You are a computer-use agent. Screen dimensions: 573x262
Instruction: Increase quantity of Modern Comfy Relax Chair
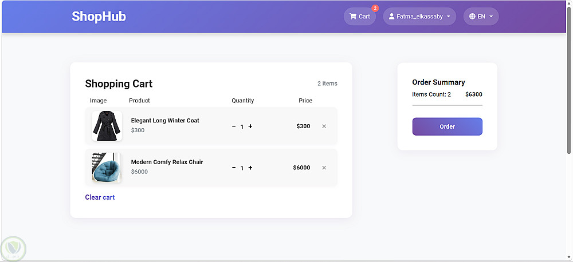pos(250,168)
